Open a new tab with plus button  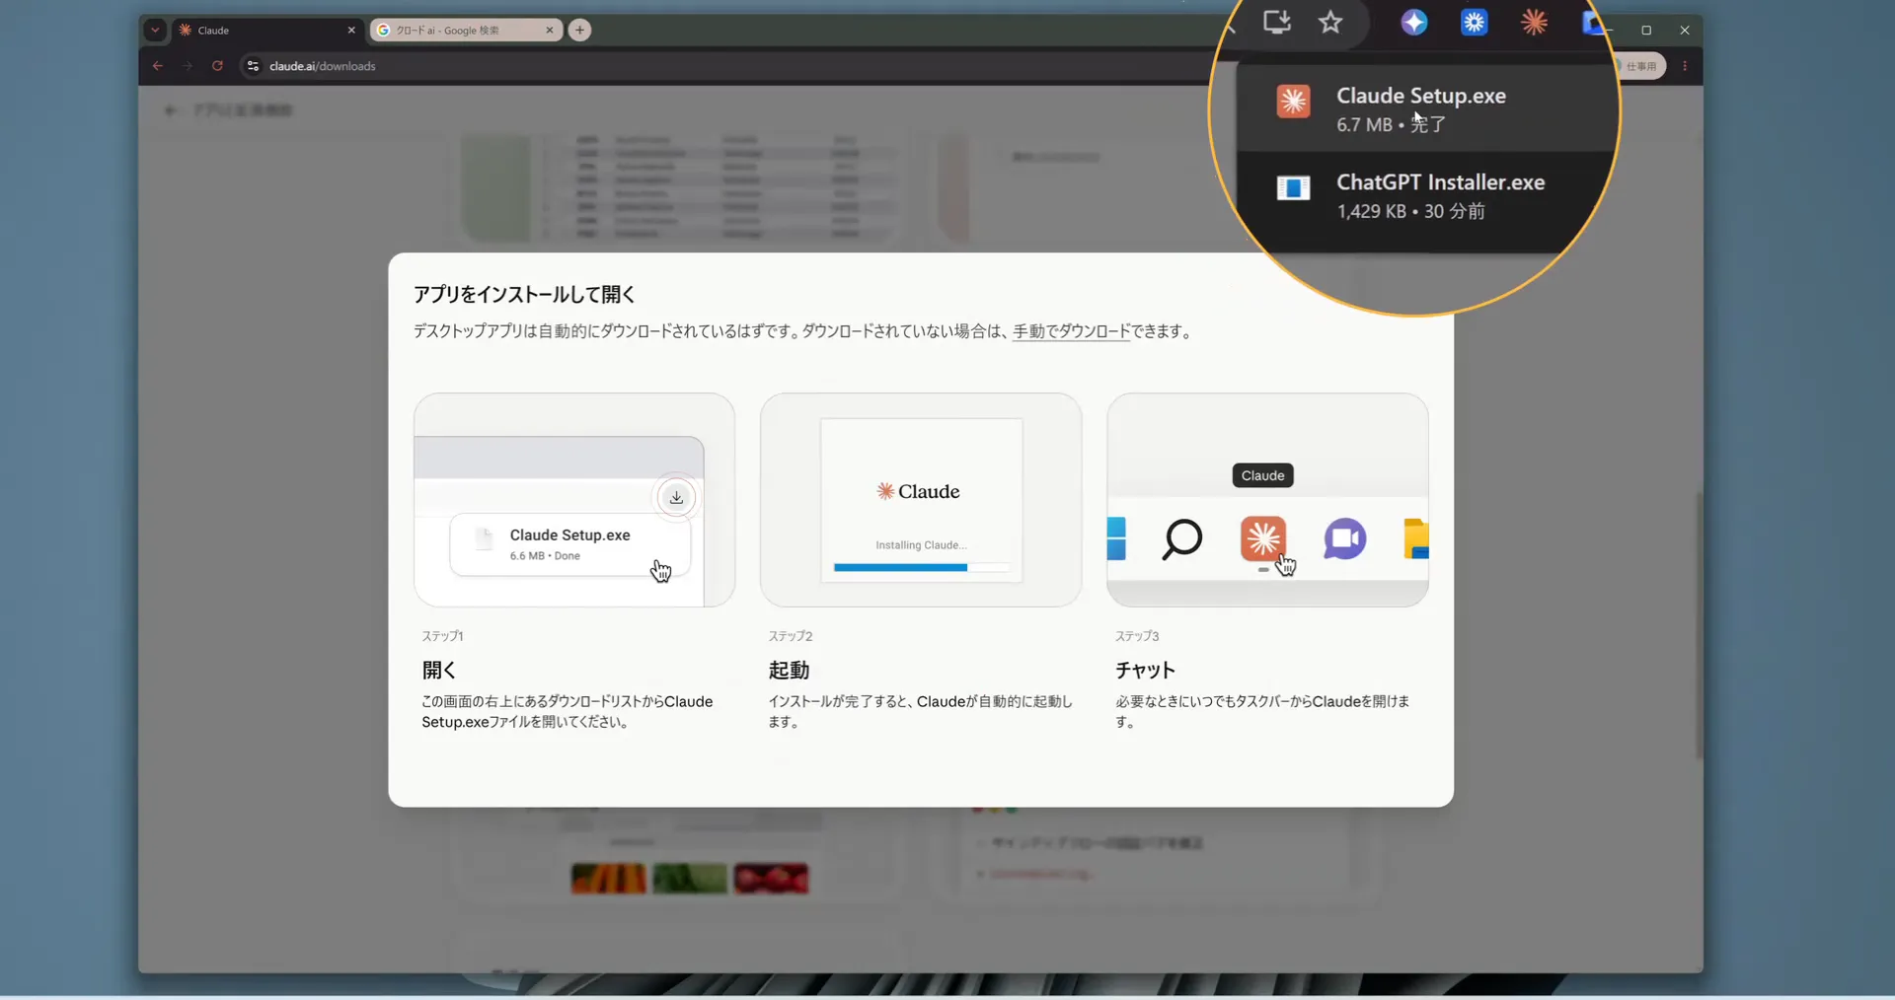tap(580, 30)
